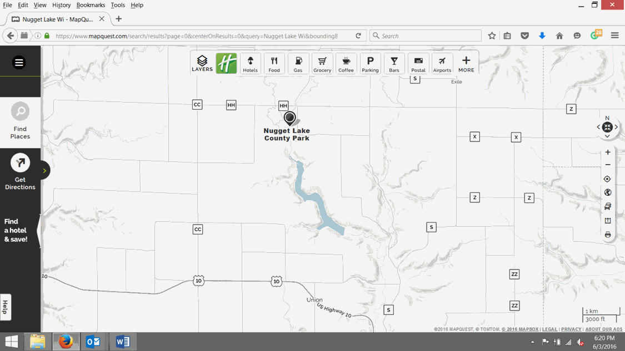
Task: Show Food places on the map
Action: (x=274, y=63)
